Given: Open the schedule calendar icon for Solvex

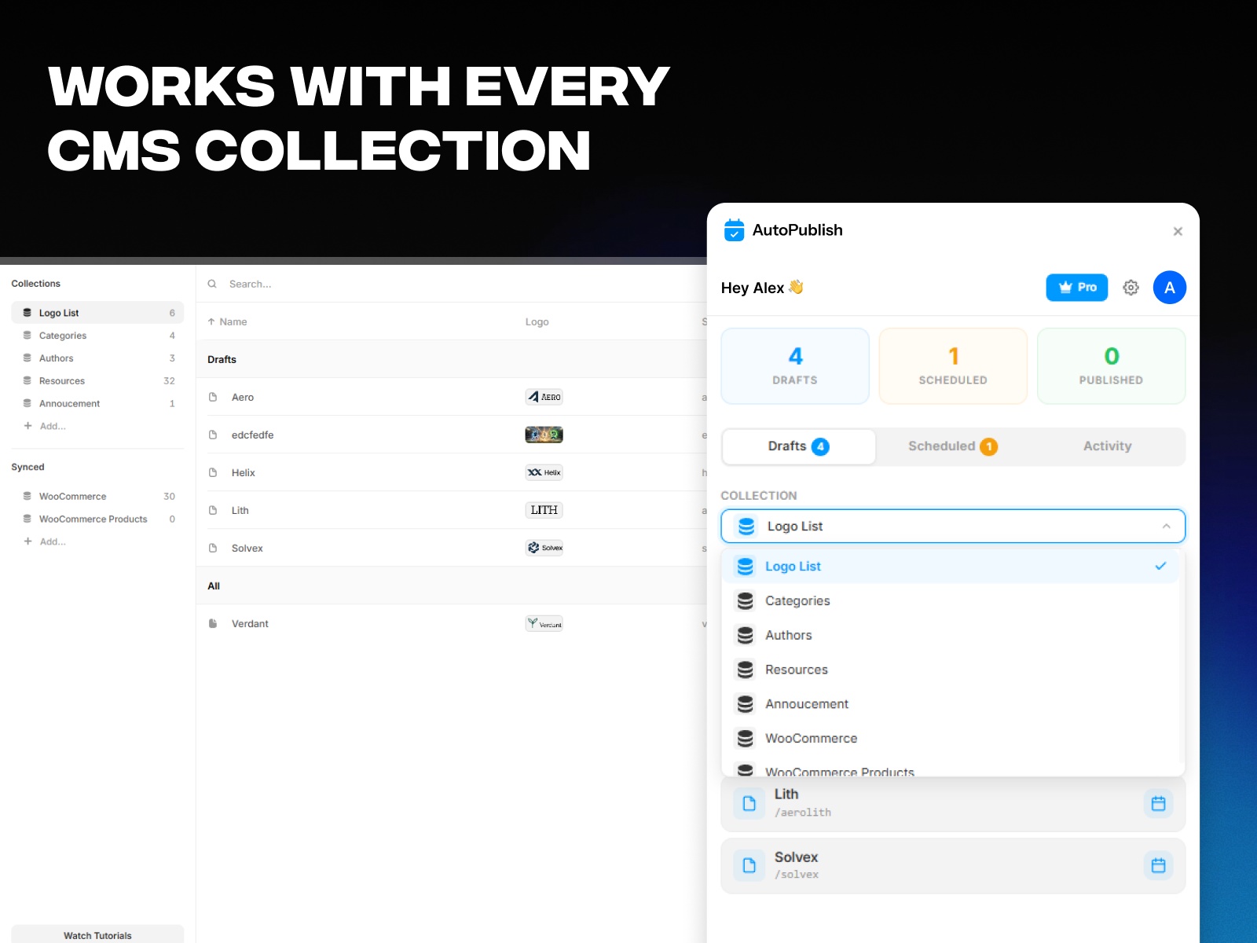Looking at the screenshot, I should 1158,864.
